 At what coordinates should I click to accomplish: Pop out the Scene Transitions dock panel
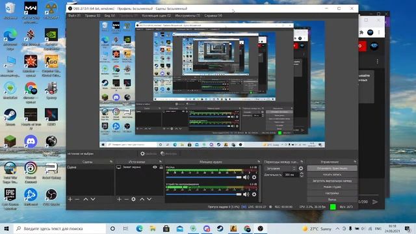302,162
